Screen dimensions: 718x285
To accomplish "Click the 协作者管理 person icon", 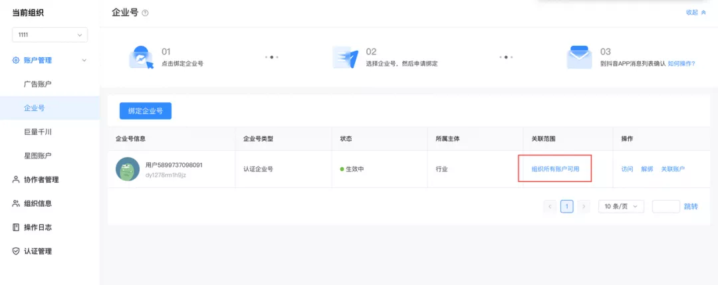I will tap(16, 179).
